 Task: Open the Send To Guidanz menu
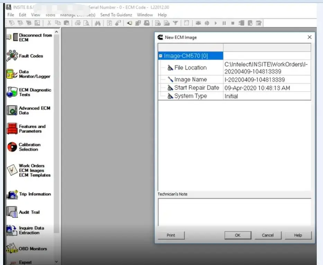point(116,15)
